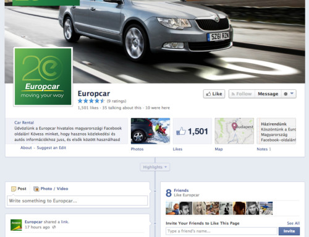Click the Photos label
This screenshot has width=309, height=237.
[137, 149]
